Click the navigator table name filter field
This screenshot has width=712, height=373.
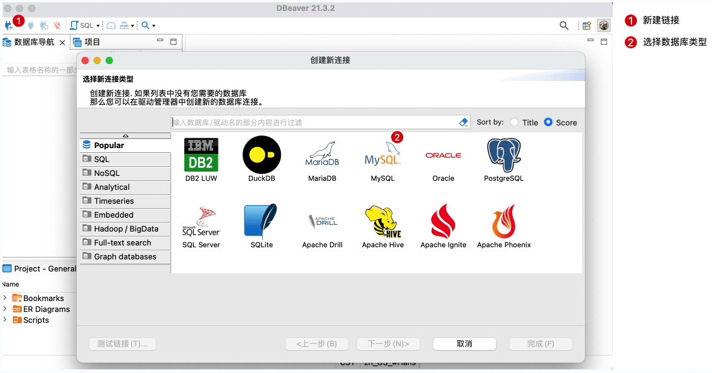point(40,70)
